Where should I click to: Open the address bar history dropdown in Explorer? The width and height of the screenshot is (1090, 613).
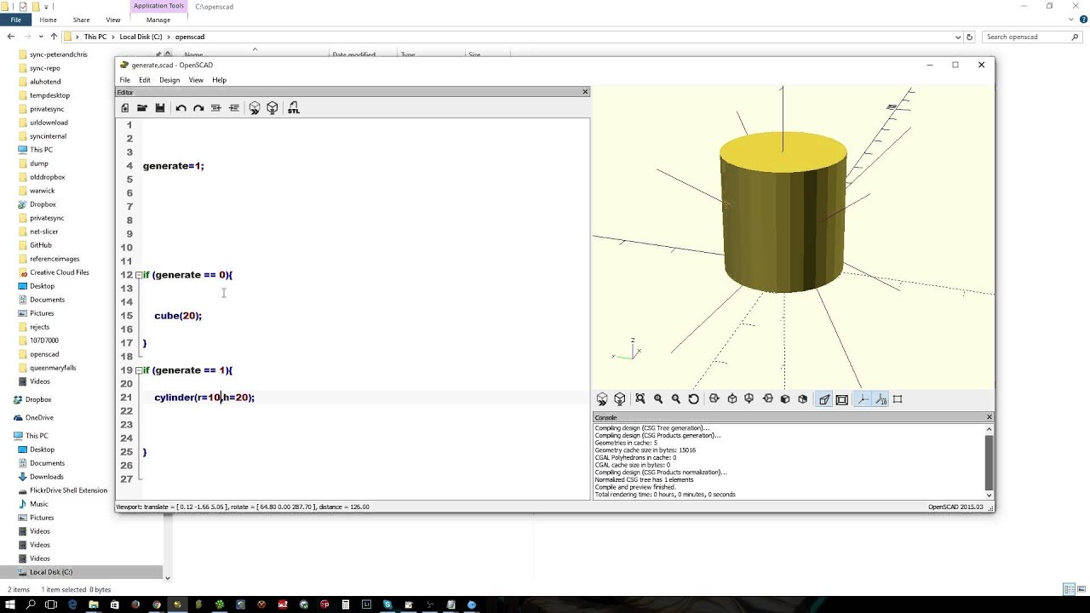(x=959, y=37)
